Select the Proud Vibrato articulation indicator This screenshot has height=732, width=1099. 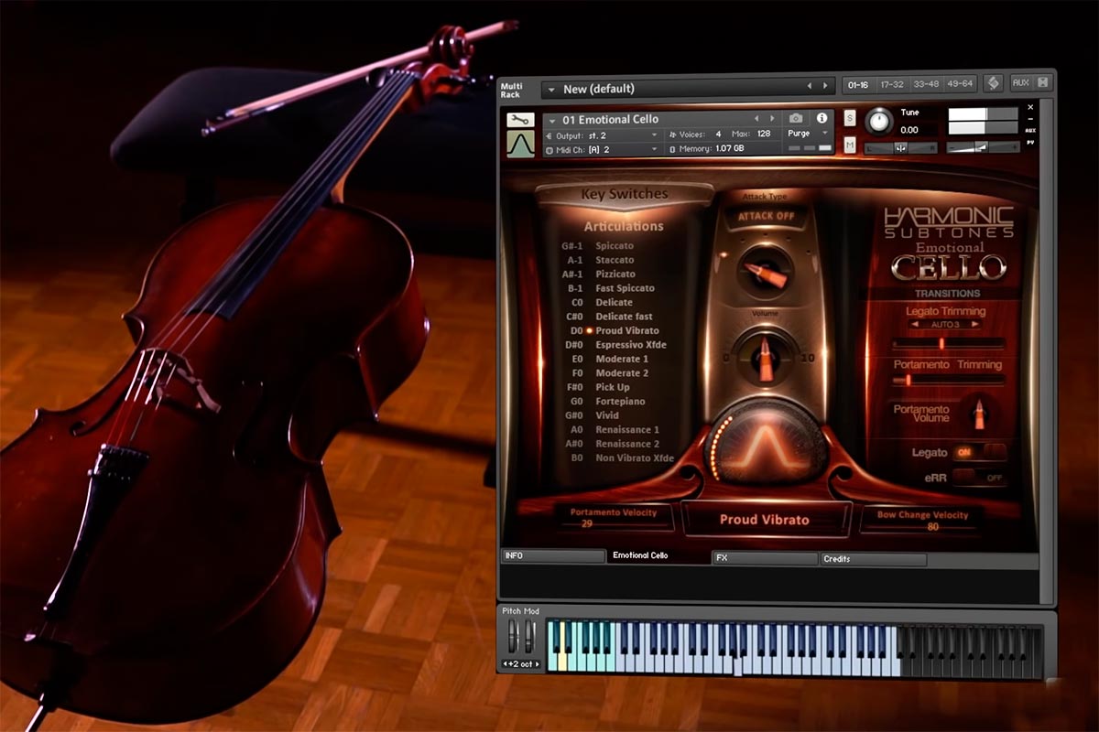(590, 330)
